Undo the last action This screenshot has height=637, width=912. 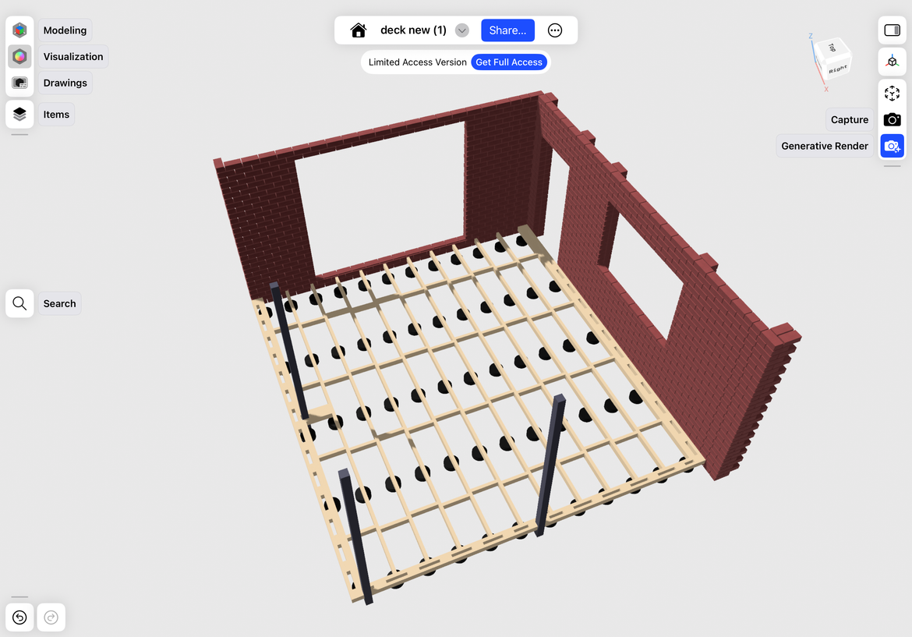coord(19,618)
